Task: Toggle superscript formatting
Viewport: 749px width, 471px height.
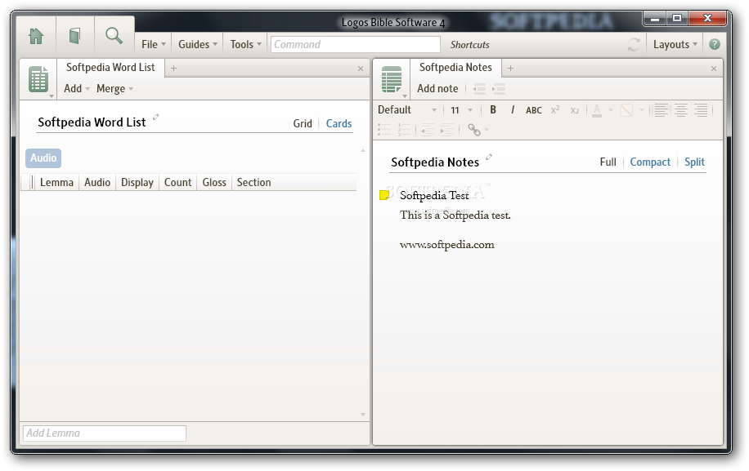Action: coord(555,110)
